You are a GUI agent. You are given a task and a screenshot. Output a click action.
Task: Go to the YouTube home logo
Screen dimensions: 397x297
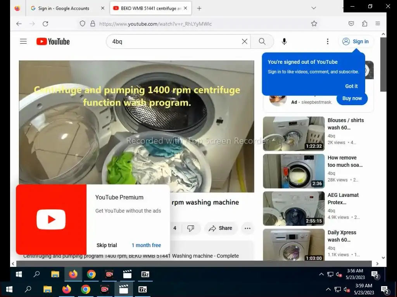pyautogui.click(x=53, y=41)
